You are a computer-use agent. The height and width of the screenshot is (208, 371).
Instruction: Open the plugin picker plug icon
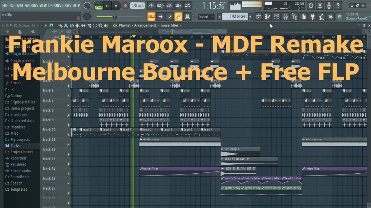point(312,17)
